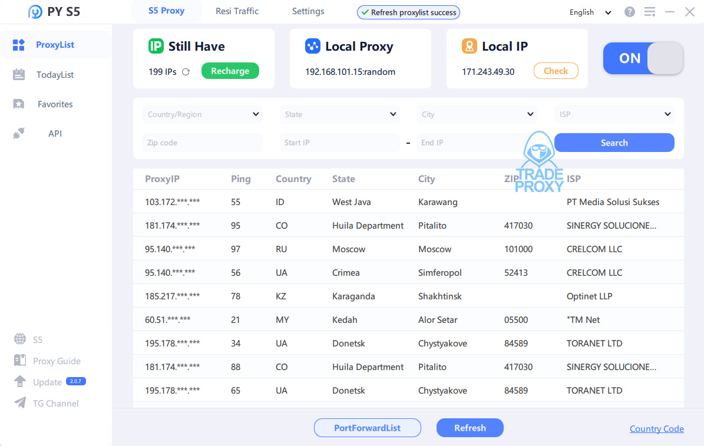Viewport: 704px width, 446px height.
Task: Click the ProxyList grid icon
Action: point(18,45)
